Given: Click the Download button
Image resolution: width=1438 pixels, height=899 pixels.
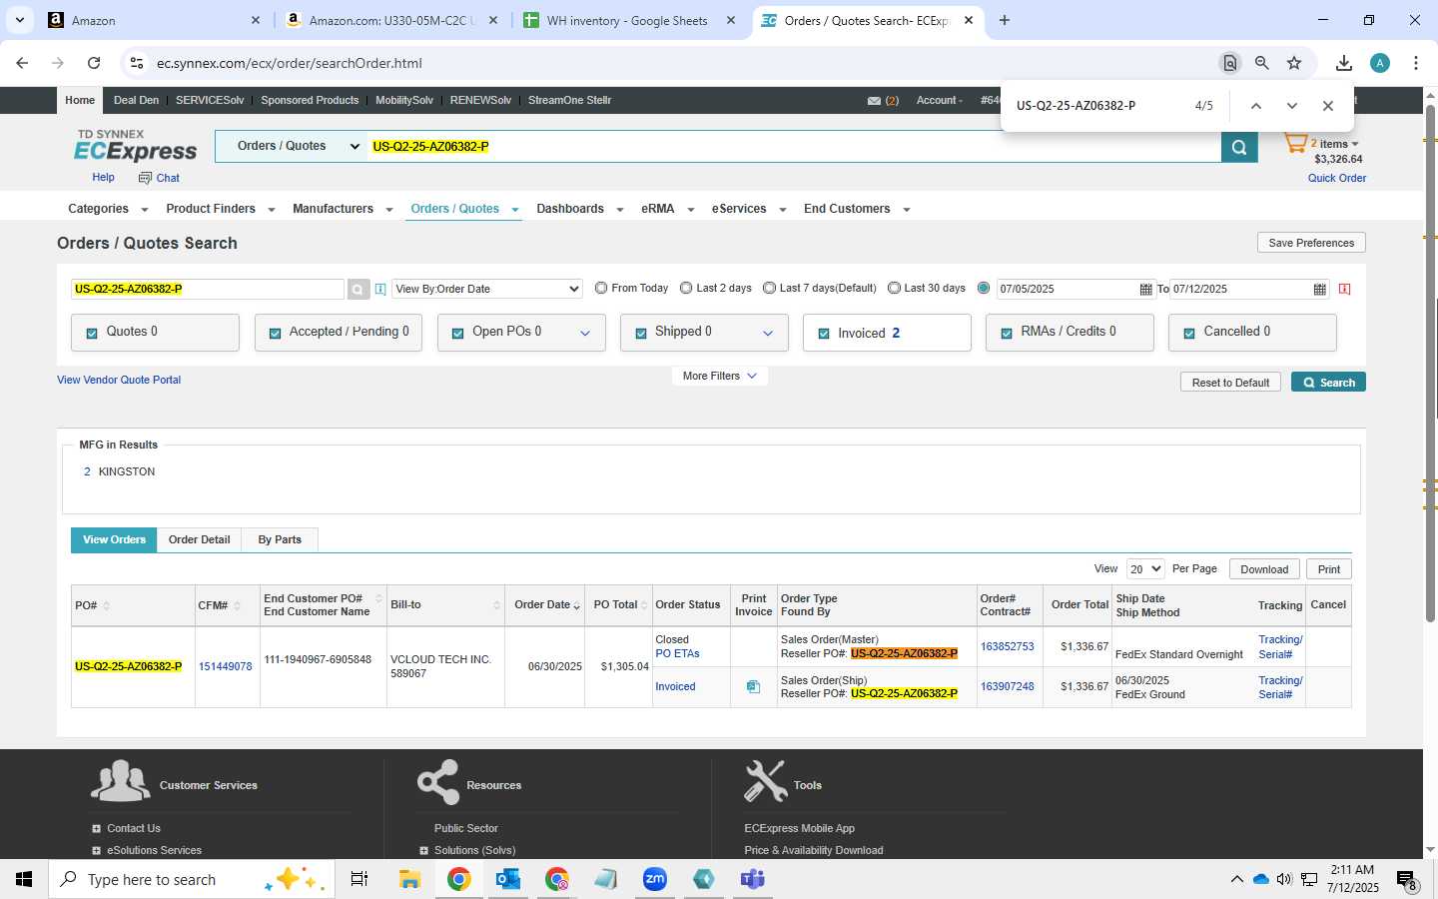Looking at the screenshot, I should [1264, 569].
